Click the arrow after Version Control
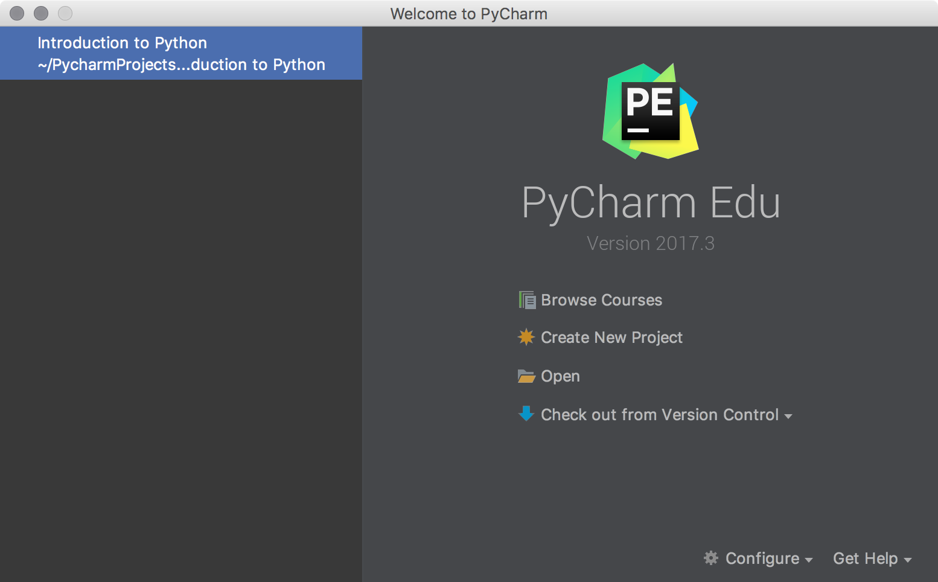 788,416
